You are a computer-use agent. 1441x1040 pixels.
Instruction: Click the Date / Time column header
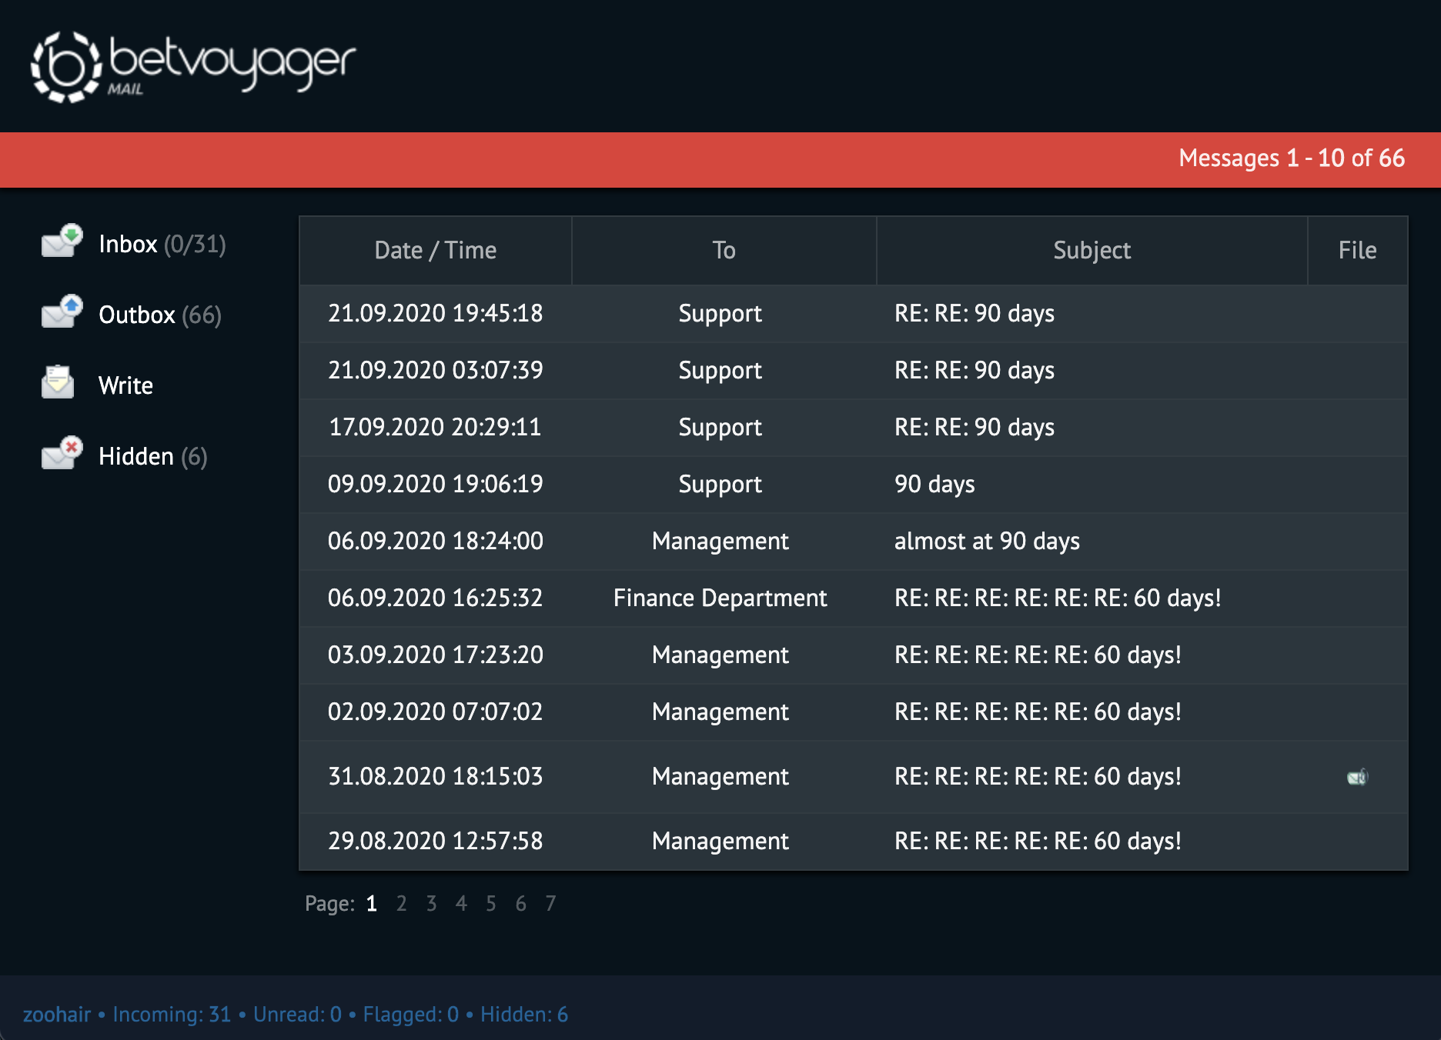[436, 251]
